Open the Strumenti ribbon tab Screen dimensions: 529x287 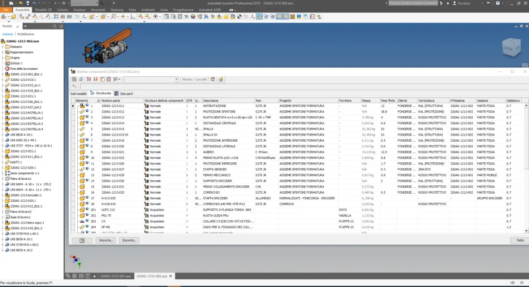point(98,10)
